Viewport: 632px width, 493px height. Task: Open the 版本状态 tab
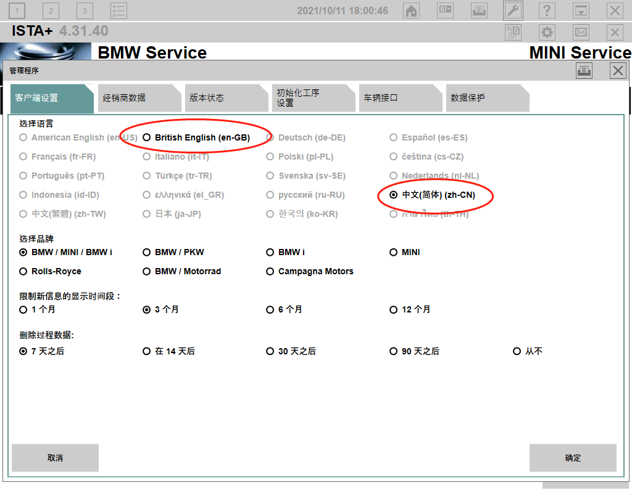[x=226, y=98]
